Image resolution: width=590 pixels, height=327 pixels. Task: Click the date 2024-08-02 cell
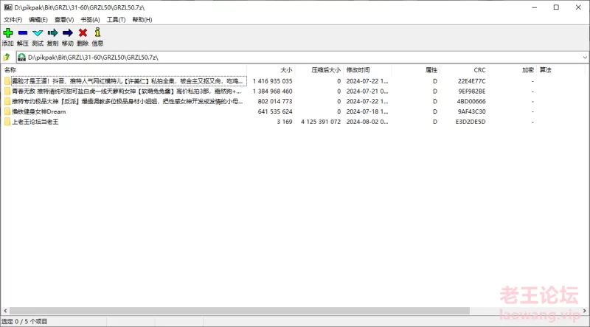[367, 122]
